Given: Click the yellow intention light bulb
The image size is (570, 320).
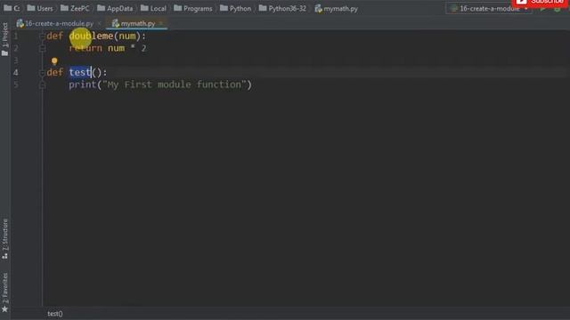Looking at the screenshot, I should click(x=54, y=61).
